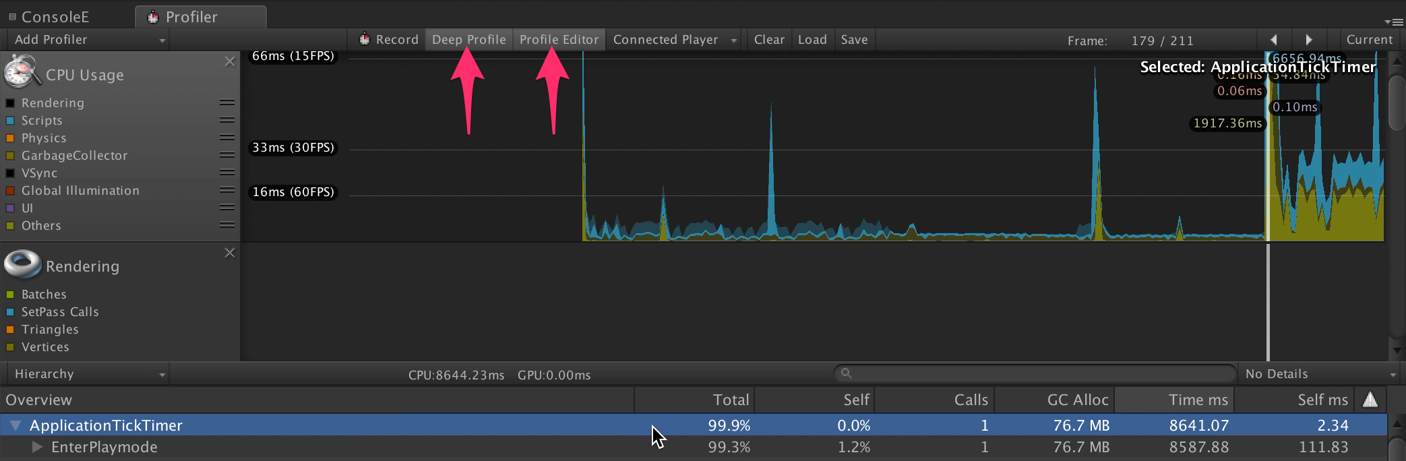
Task: Enable Deep Profile mode
Action: [x=468, y=40]
